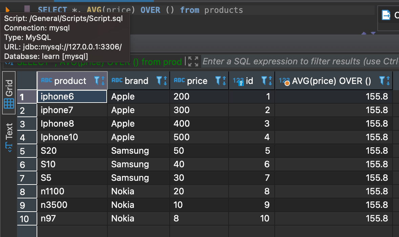The height and width of the screenshot is (237, 399).
Task: Select the price cell containing 500
Action: pos(199,137)
